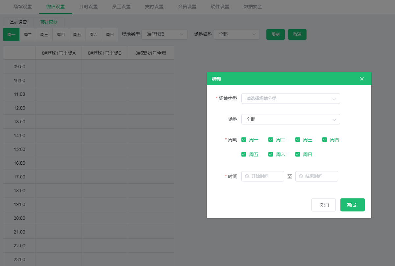The width and height of the screenshot is (395, 266).
Task: Expand the 场地 dropdown showing 全部
Action: pyautogui.click(x=290, y=119)
